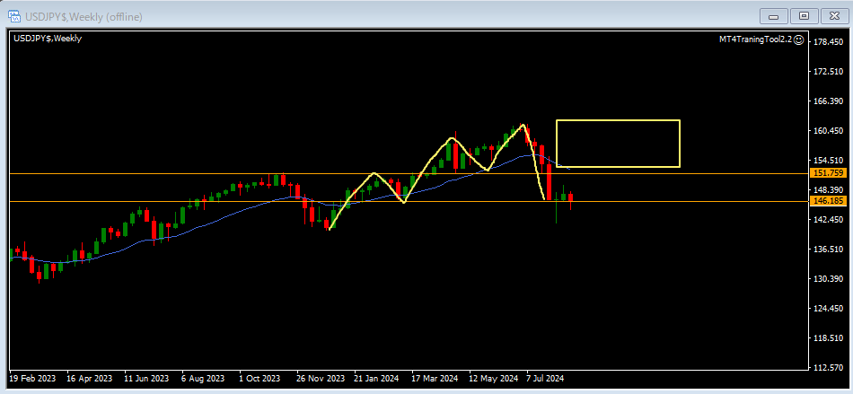Screen dimensions: 853x394
Task: Select the 146.185 price level label
Action: [827, 201]
